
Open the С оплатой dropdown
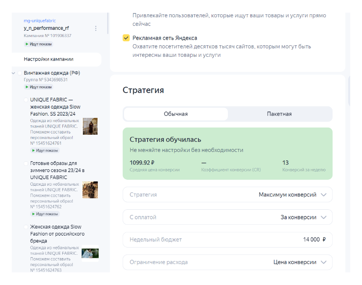[x=227, y=217]
